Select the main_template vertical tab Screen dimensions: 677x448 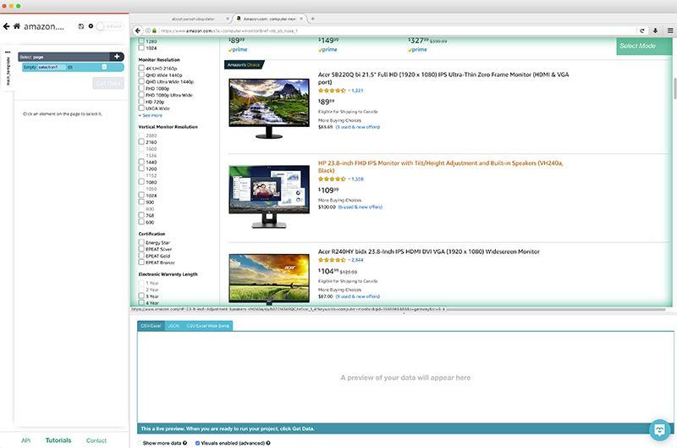[x=8, y=71]
